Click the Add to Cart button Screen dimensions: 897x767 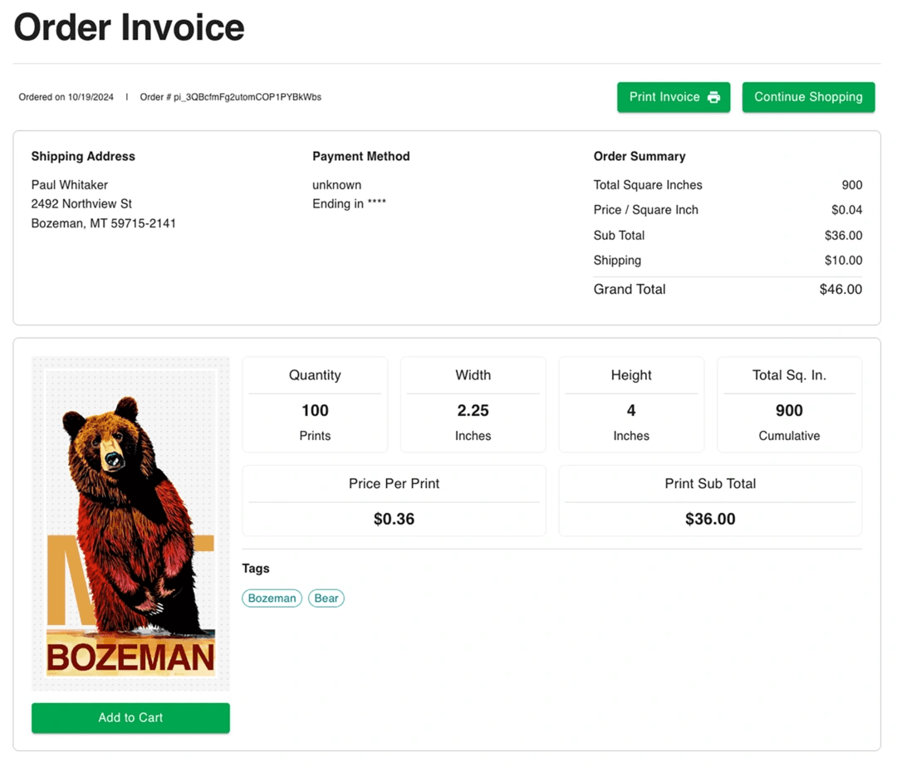[x=130, y=717]
